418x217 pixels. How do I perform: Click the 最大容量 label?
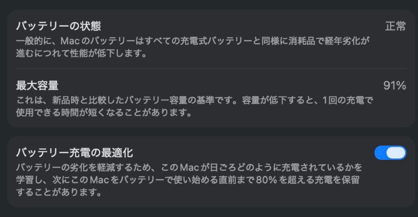37,85
